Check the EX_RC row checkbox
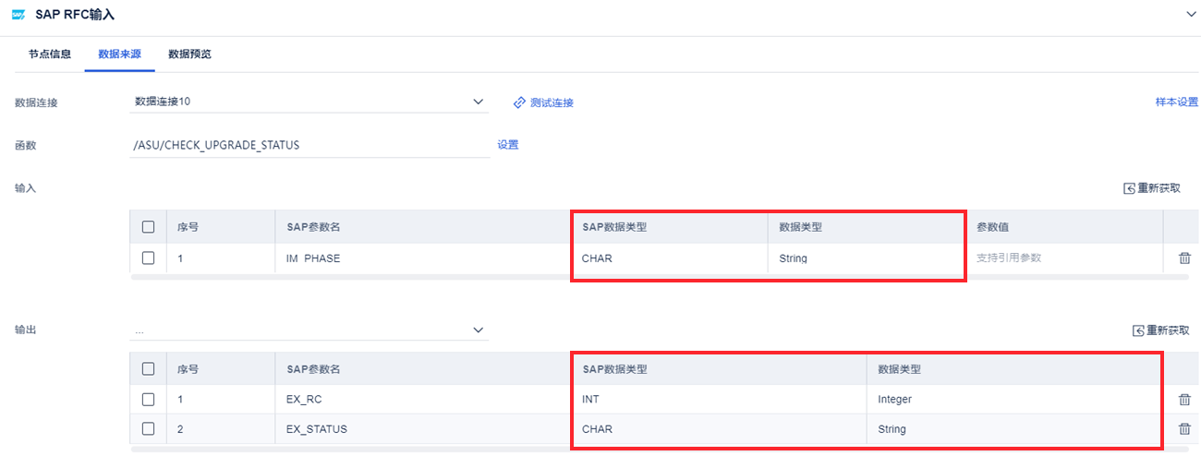Viewport: 1201px width, 456px height. [148, 400]
